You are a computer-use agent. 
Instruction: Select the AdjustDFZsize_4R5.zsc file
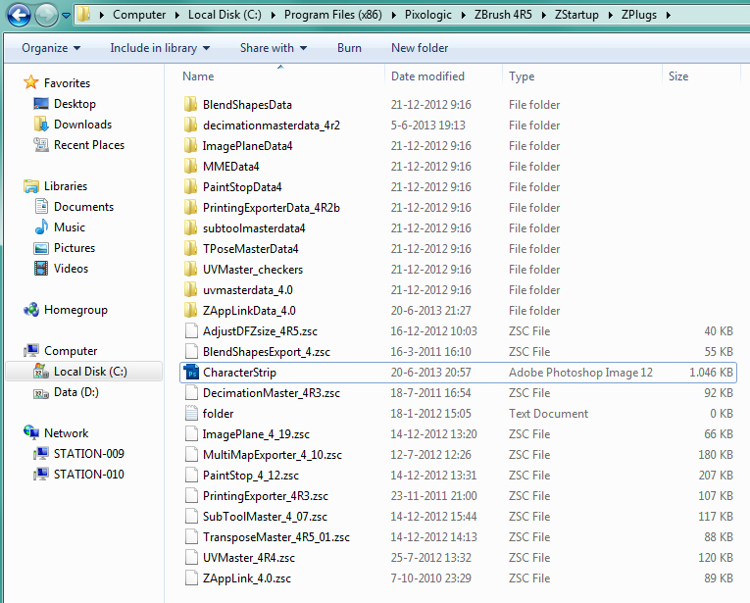(260, 330)
